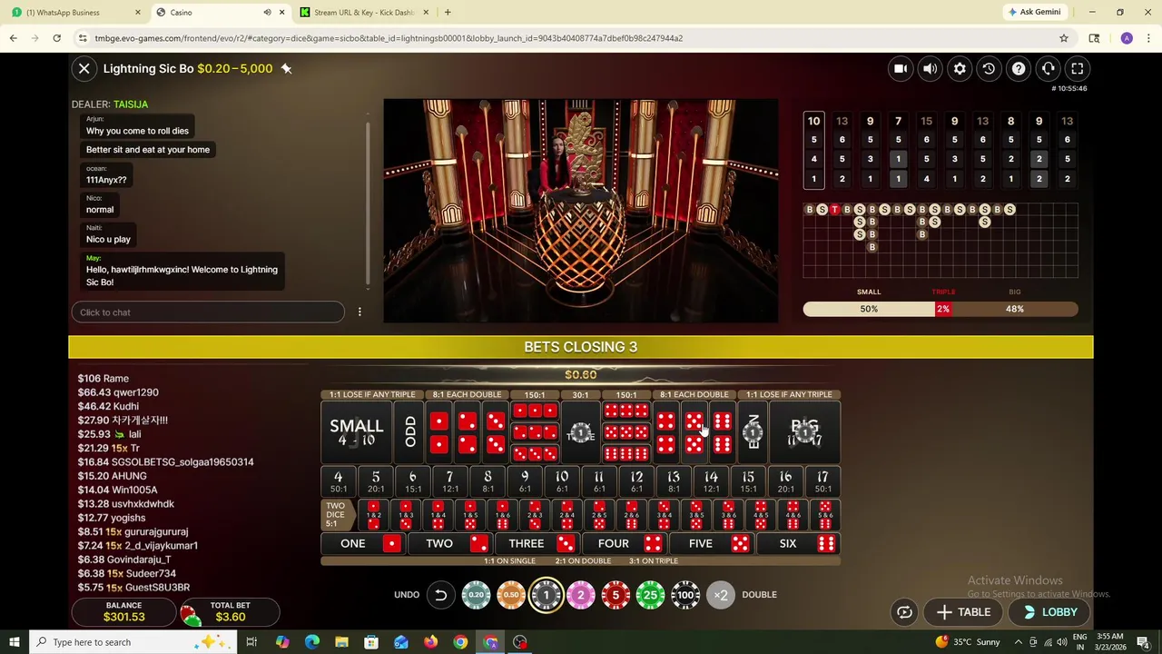Click into the chat input field
Screen dimensions: 1162x654
coord(208,312)
